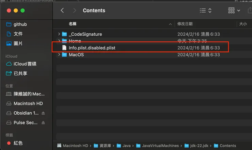This screenshot has height=150, width=252.
Task: Click the back navigation arrow
Action: [62, 11]
